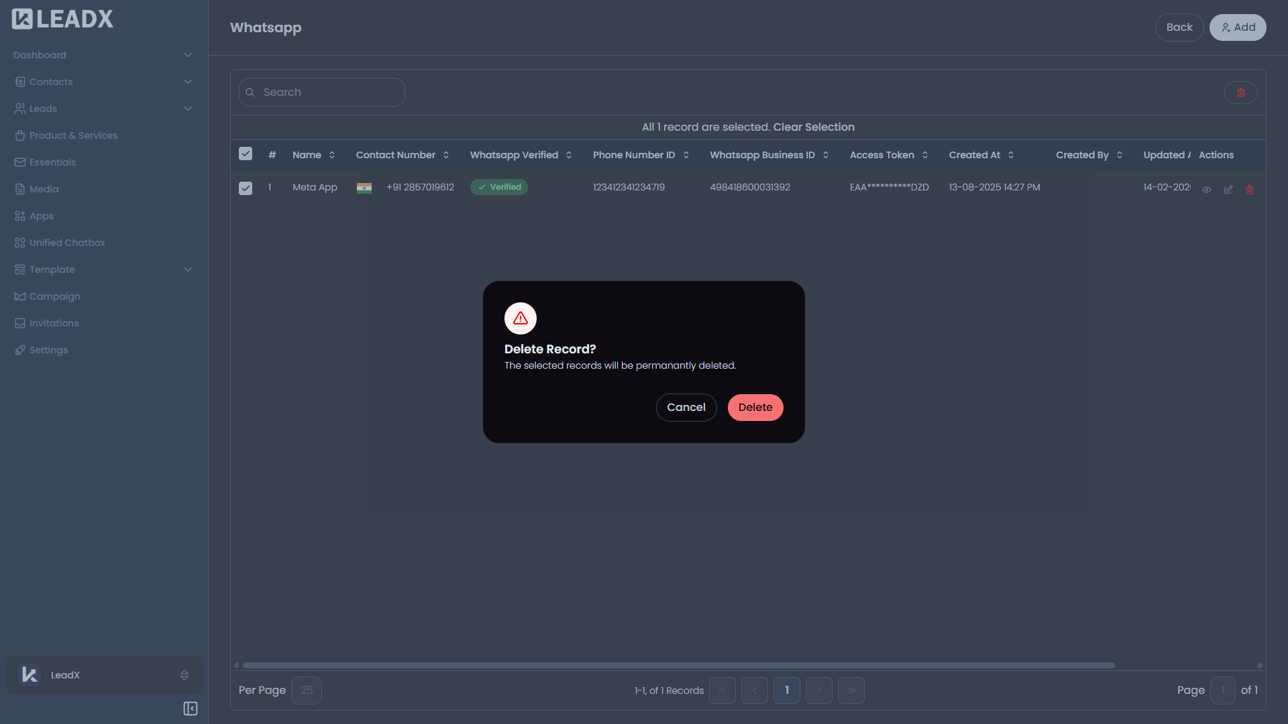The height and width of the screenshot is (724, 1288).
Task: Confirm with the red Delete button
Action: (755, 408)
